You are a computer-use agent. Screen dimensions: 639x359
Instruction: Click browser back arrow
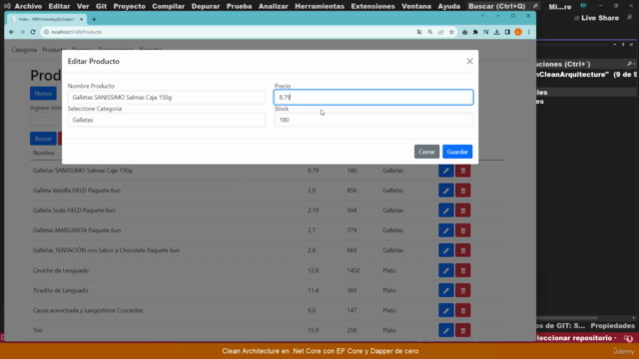point(11,32)
